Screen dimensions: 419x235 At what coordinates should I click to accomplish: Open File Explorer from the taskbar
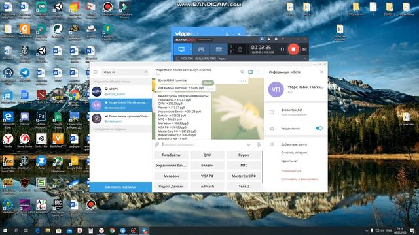click(x=48, y=230)
